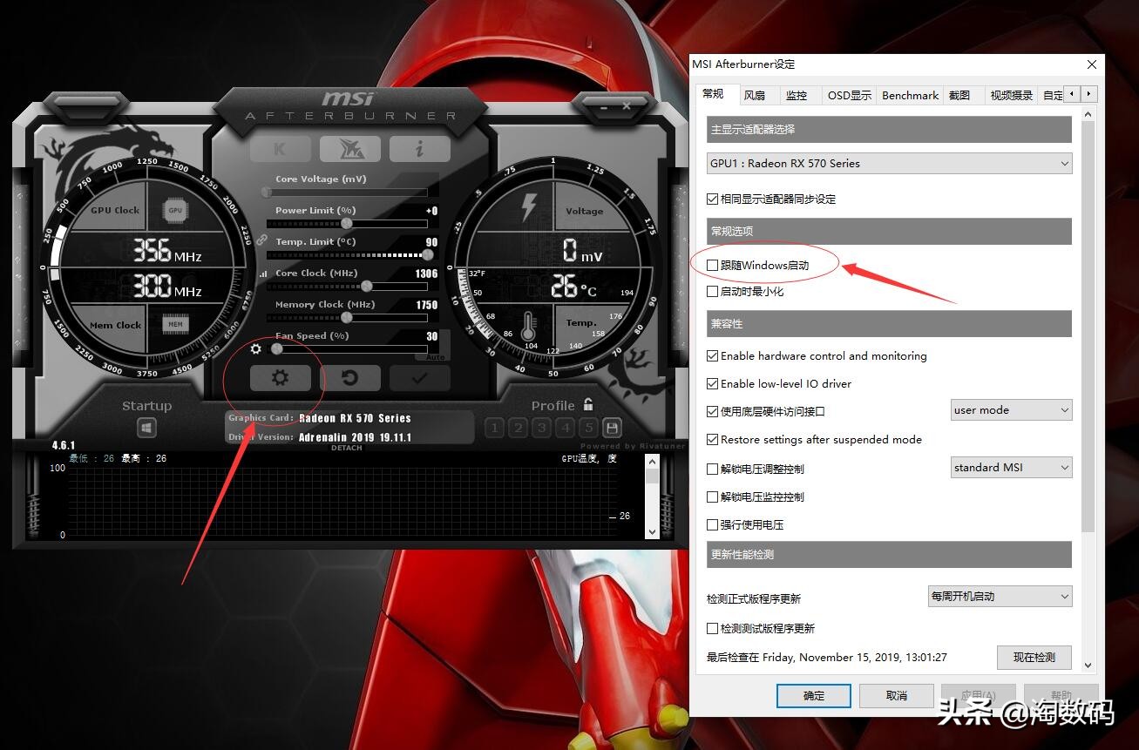1139x750 pixels.
Task: Click settings dialog vertical scrollbar down arrow
Action: 1088,665
